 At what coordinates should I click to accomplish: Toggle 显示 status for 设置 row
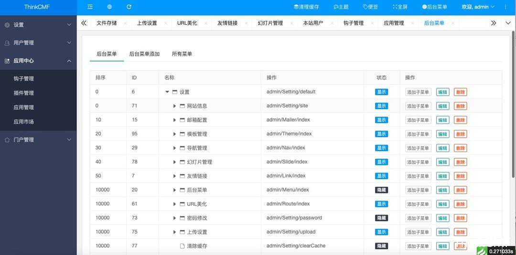[381, 92]
